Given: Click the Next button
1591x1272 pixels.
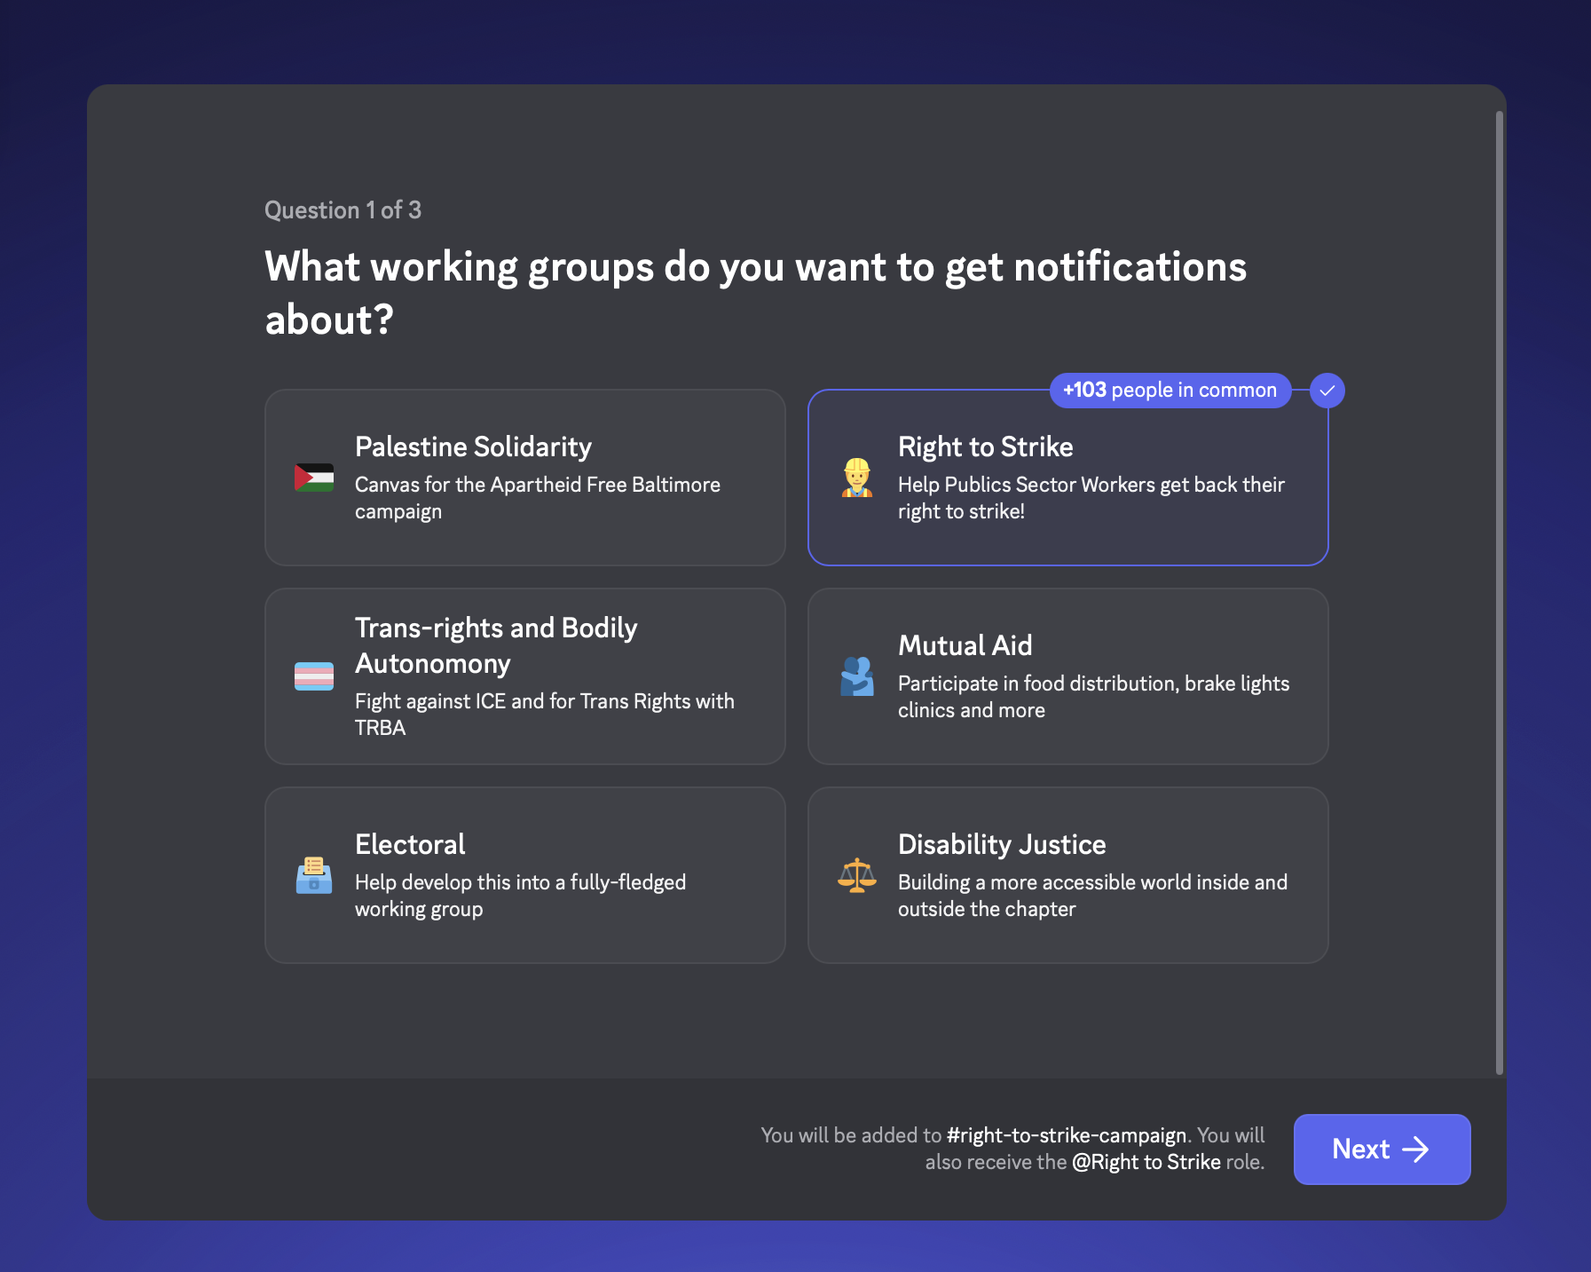Looking at the screenshot, I should pyautogui.click(x=1382, y=1150).
